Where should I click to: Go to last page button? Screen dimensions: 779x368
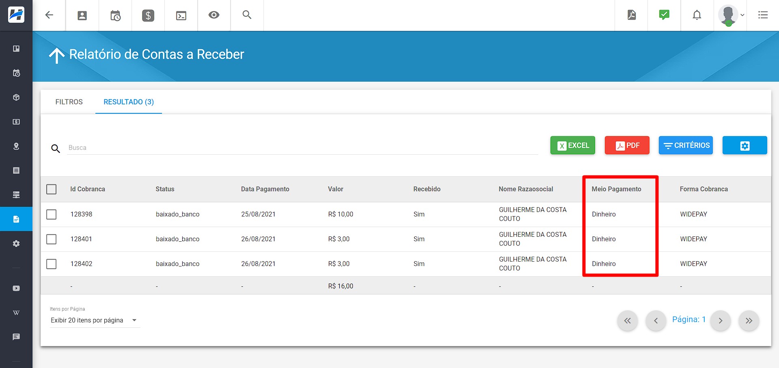(x=749, y=320)
